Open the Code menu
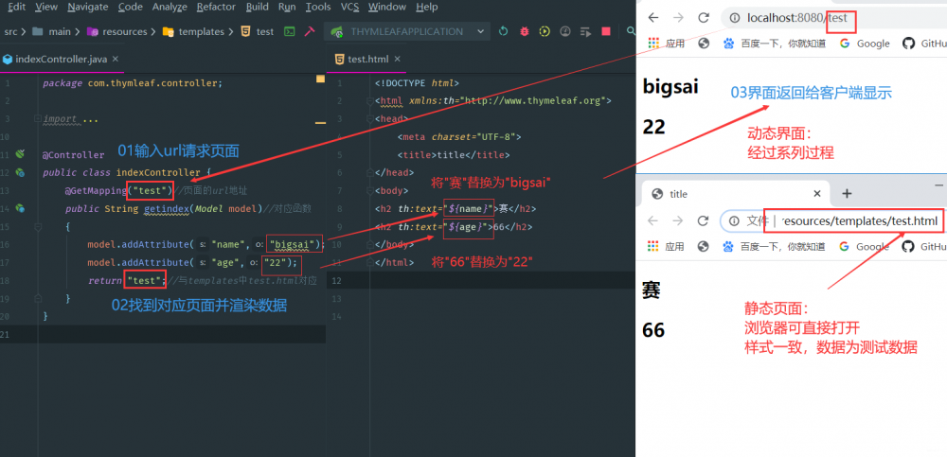The width and height of the screenshot is (947, 457). pyautogui.click(x=131, y=8)
